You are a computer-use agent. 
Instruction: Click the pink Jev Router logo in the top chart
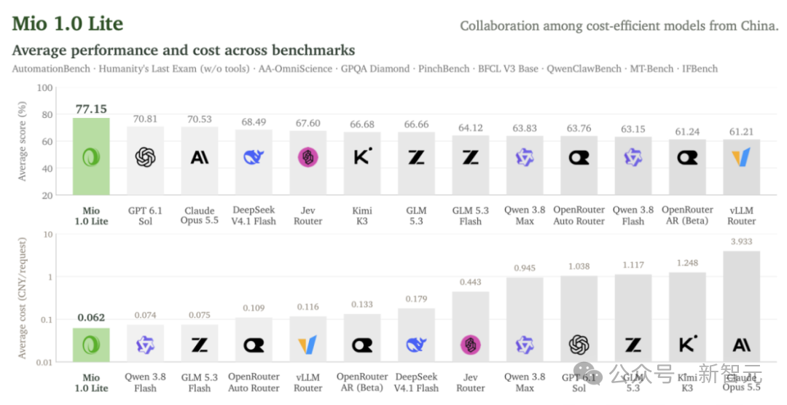pos(308,157)
